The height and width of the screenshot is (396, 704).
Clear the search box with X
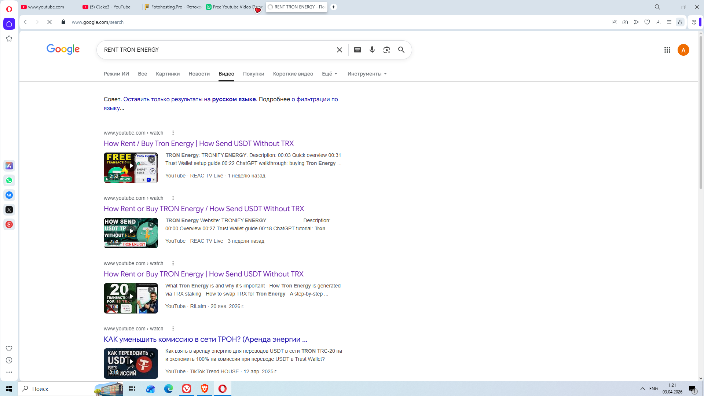pos(339,50)
